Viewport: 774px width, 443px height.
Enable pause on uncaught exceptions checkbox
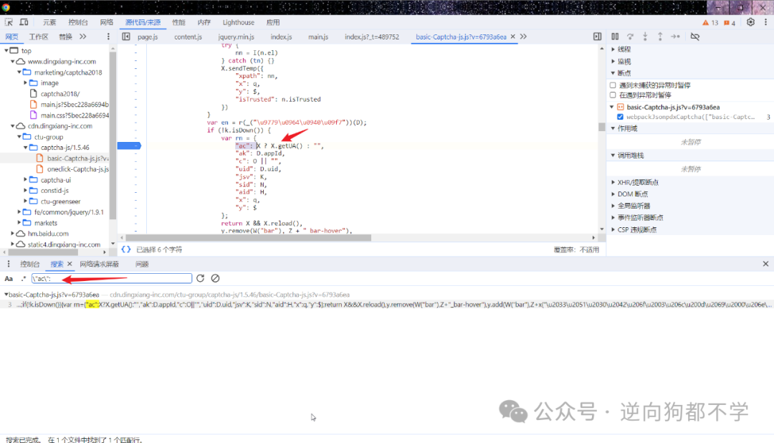coord(613,85)
